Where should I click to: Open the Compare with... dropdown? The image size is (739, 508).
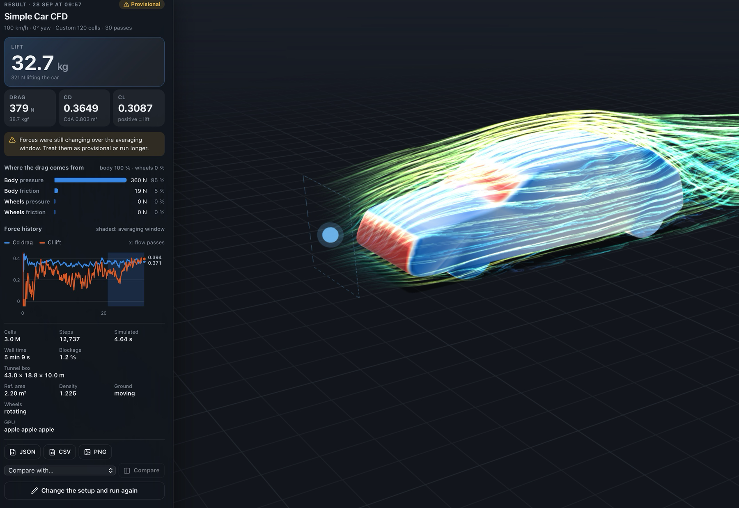point(60,470)
